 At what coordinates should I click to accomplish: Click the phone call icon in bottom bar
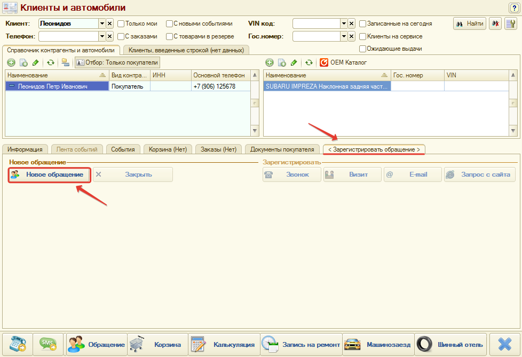17,344
